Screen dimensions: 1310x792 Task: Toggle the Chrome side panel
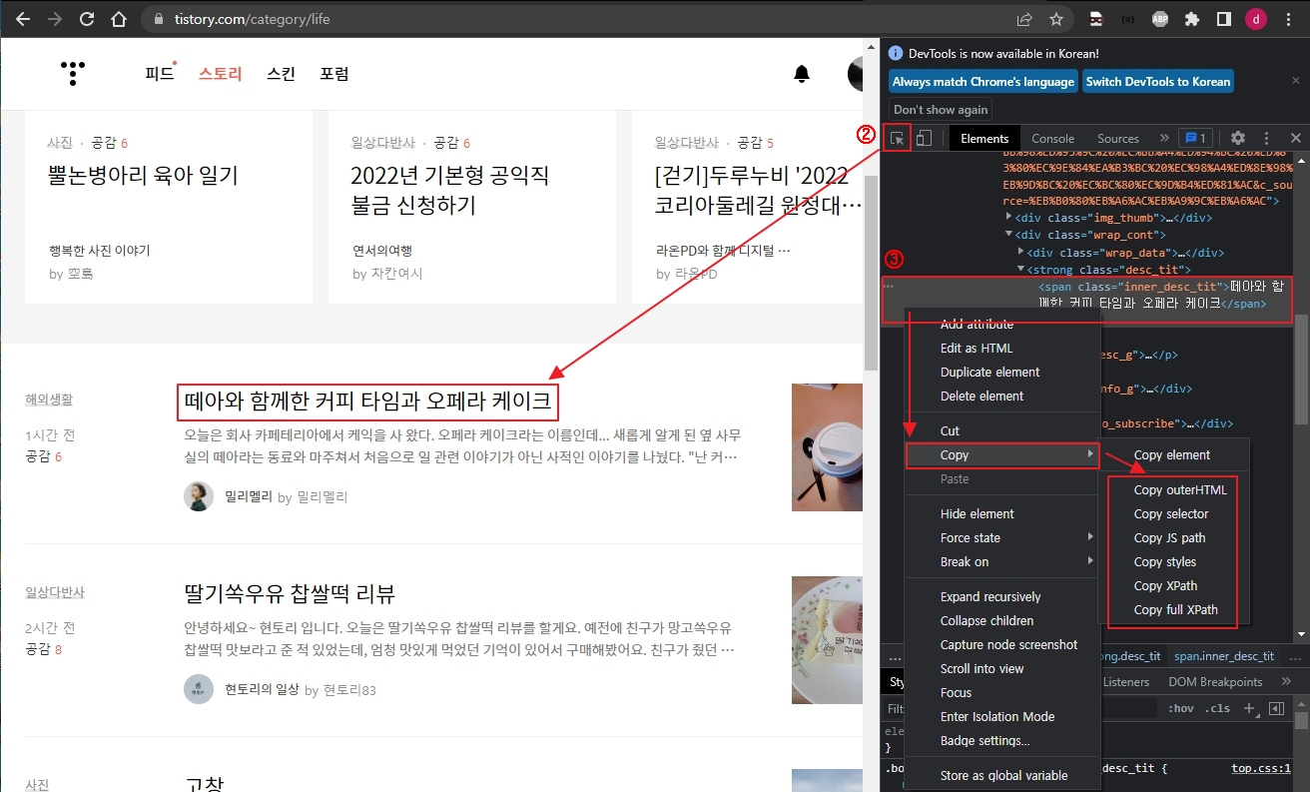pos(1223,19)
